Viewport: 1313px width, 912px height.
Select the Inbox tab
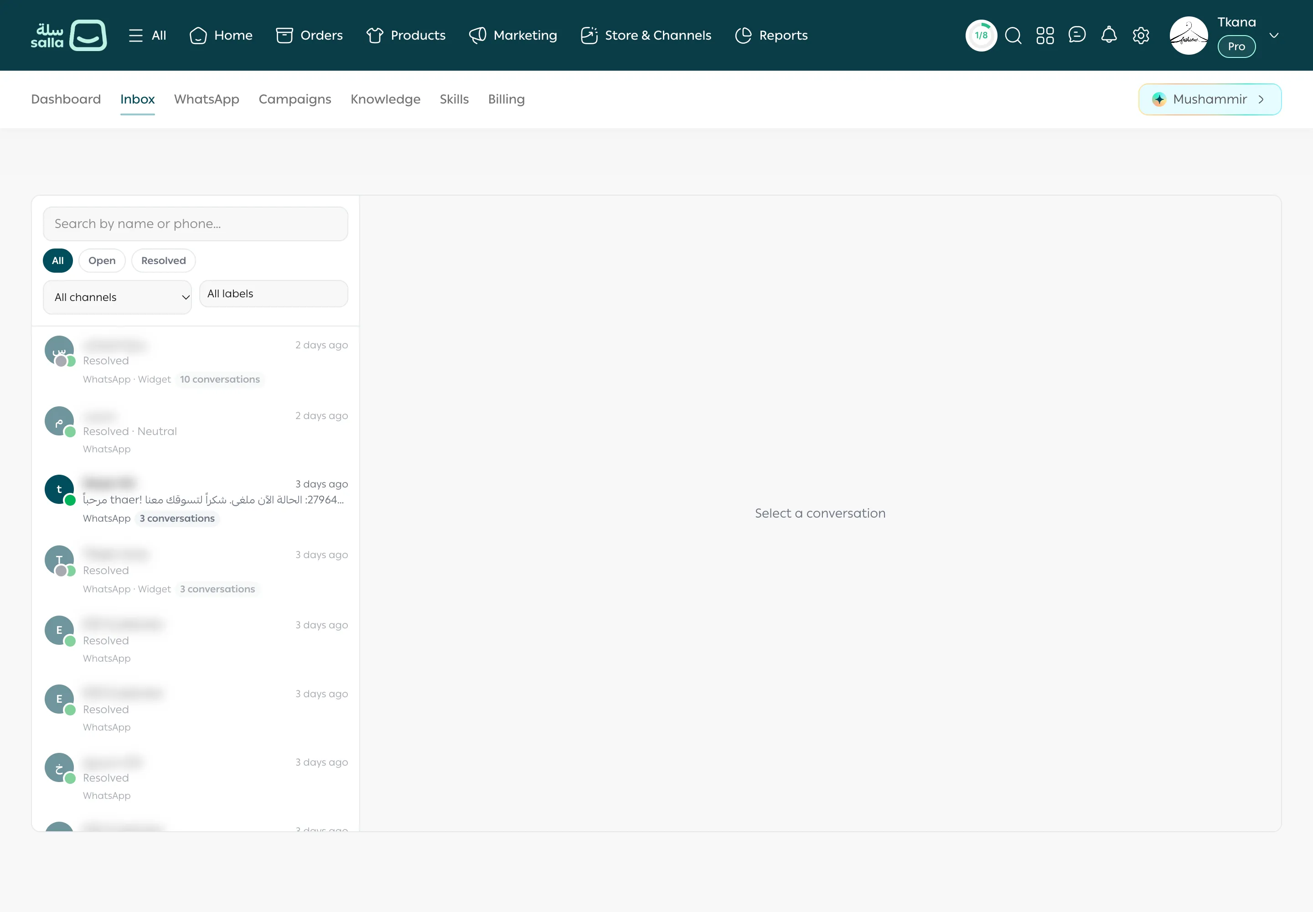pyautogui.click(x=137, y=99)
